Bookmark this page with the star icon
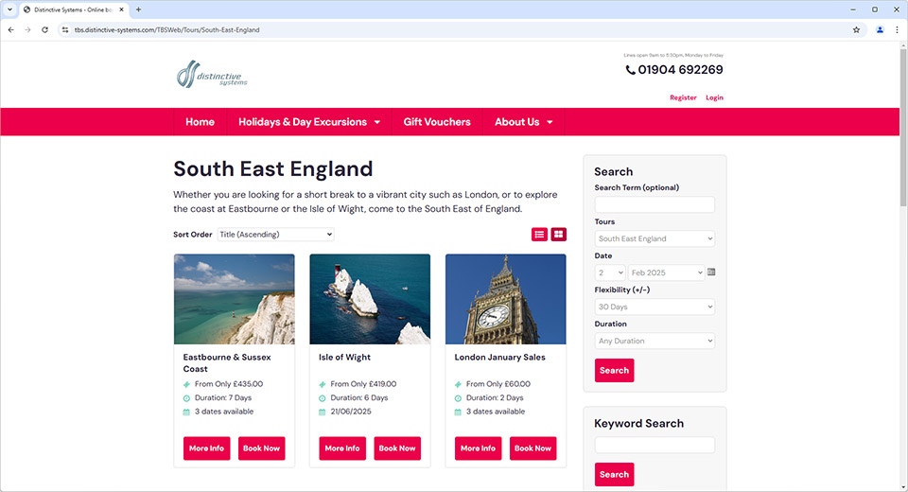 click(x=856, y=29)
